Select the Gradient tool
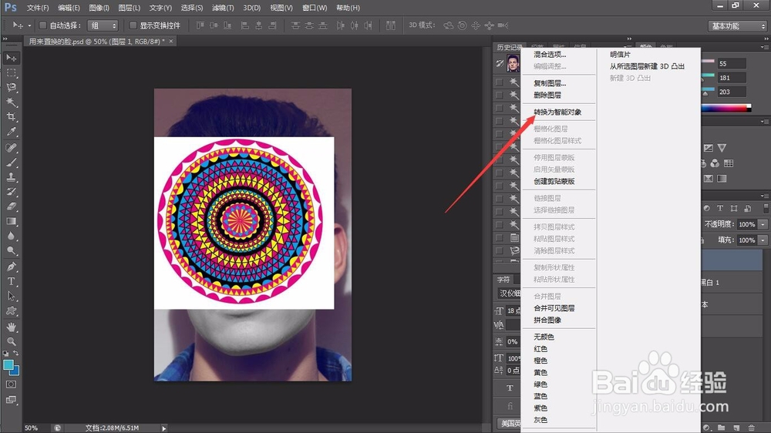This screenshot has width=771, height=433. (x=11, y=221)
